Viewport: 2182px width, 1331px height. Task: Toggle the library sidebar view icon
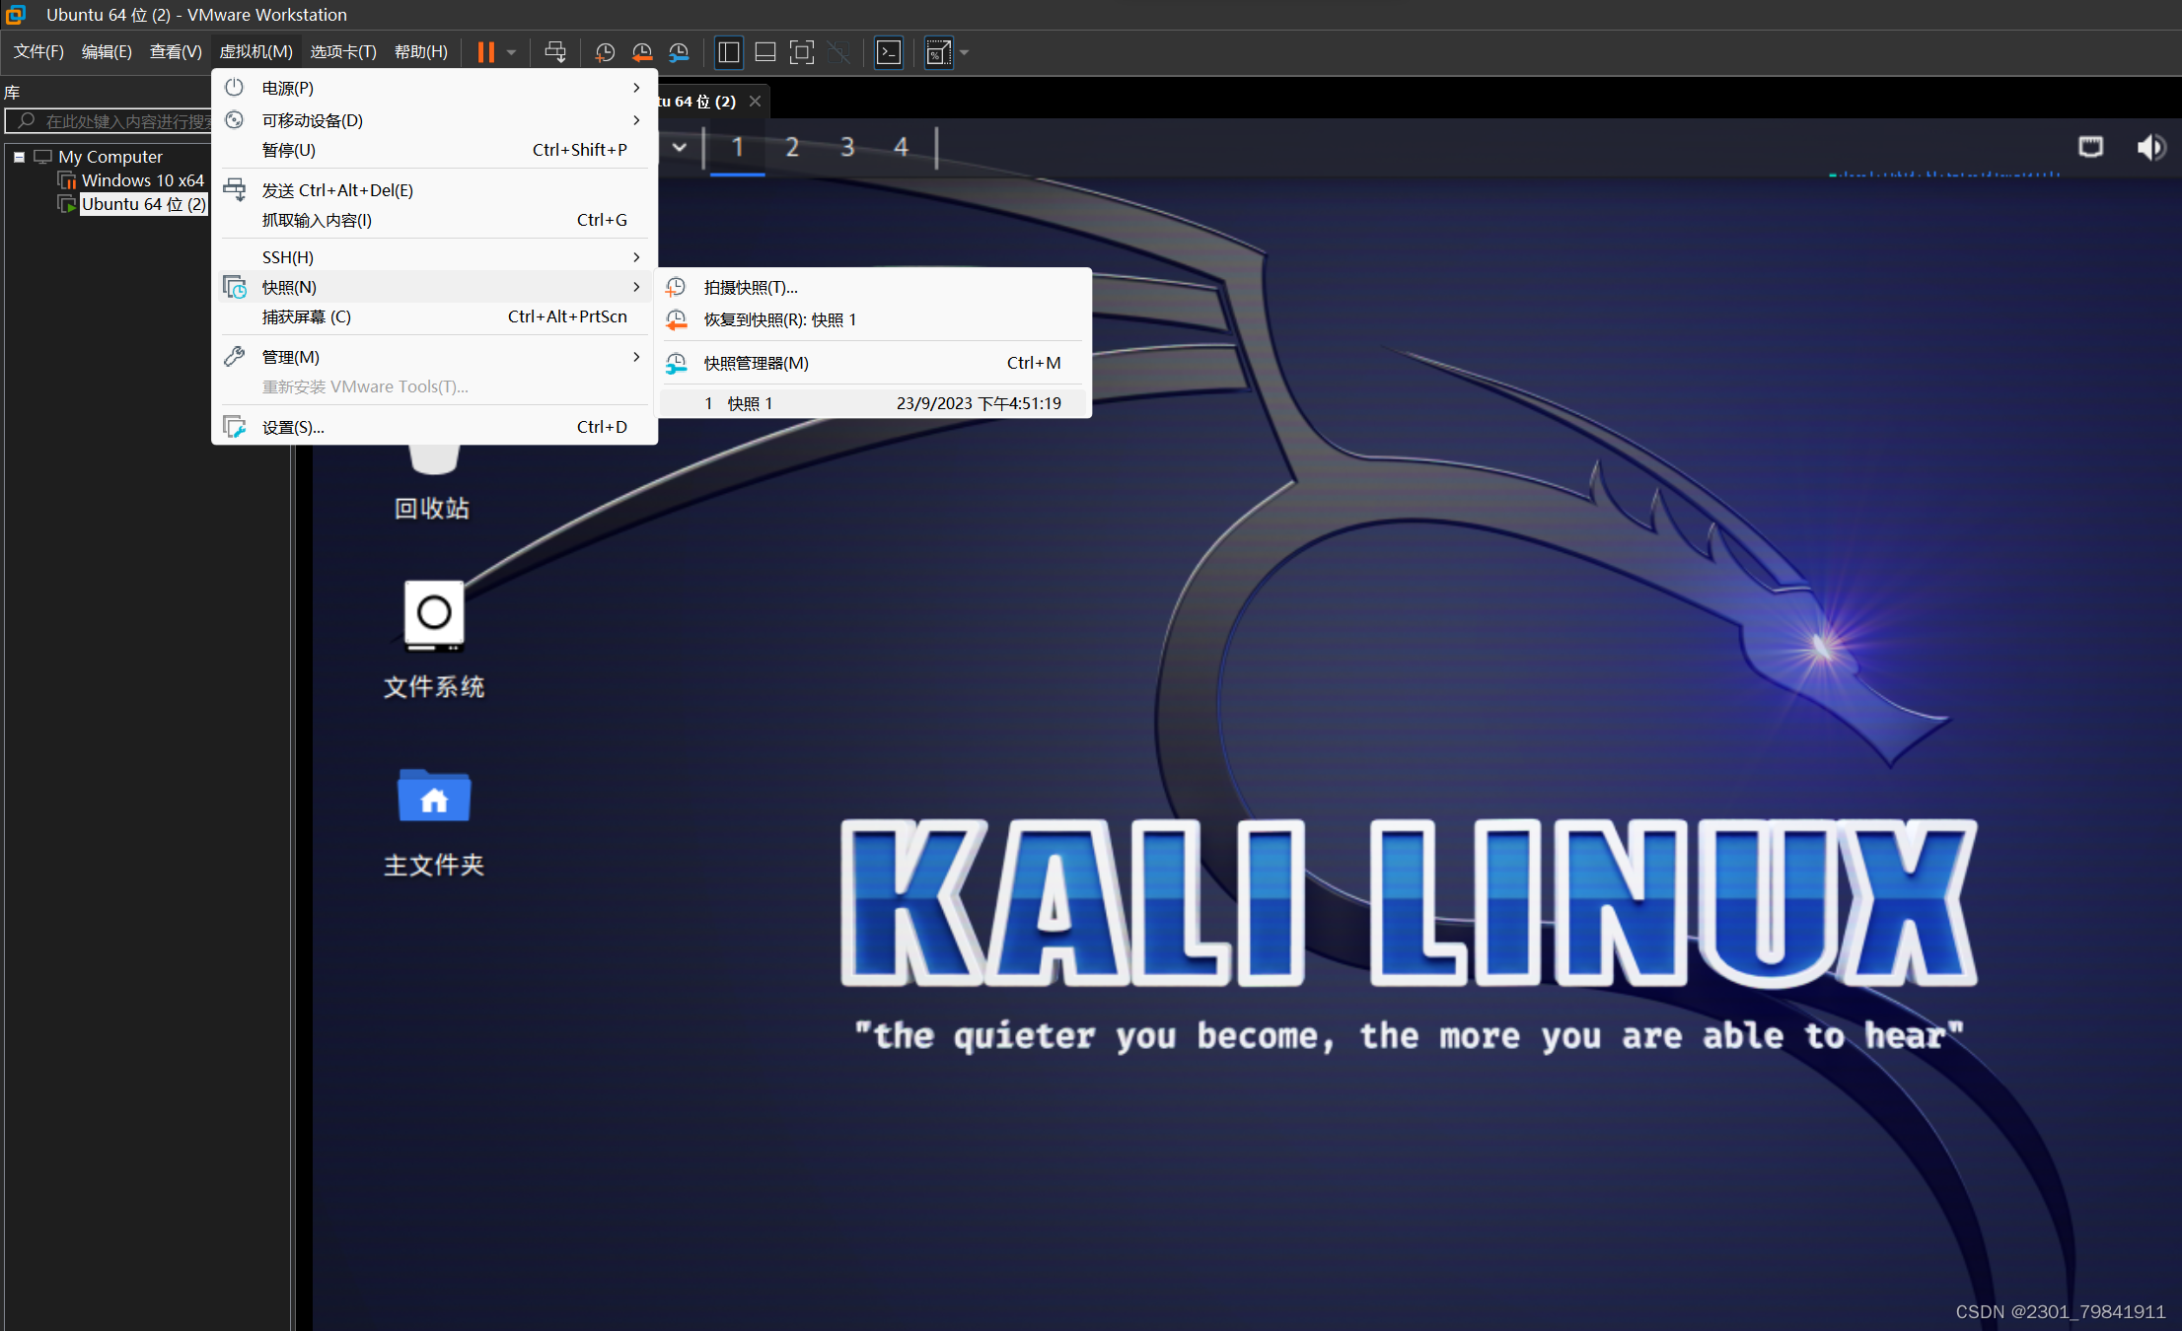click(x=729, y=52)
